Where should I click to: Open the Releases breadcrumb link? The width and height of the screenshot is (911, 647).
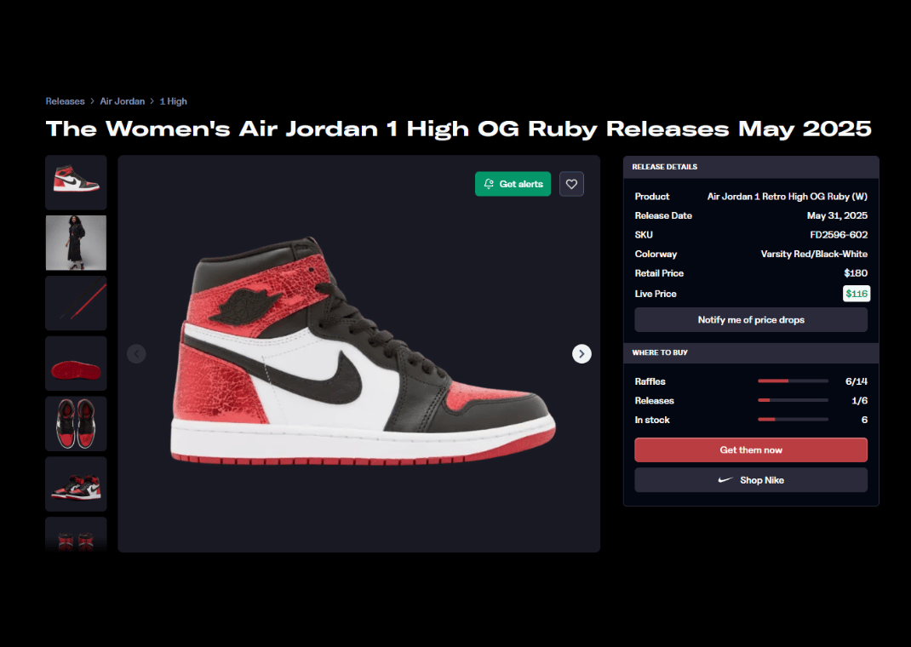click(65, 101)
